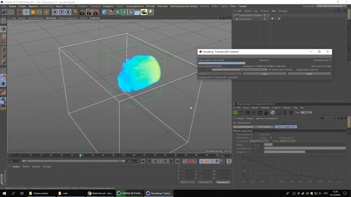Screen dimensions: 351x197
Task: Click the Octane settings gear icon
Action: [260, 113]
